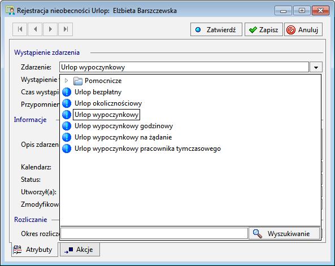Click the blue icon beside Urlop bezpłatny
The width and height of the screenshot is (335, 266).
pyautogui.click(x=67, y=92)
